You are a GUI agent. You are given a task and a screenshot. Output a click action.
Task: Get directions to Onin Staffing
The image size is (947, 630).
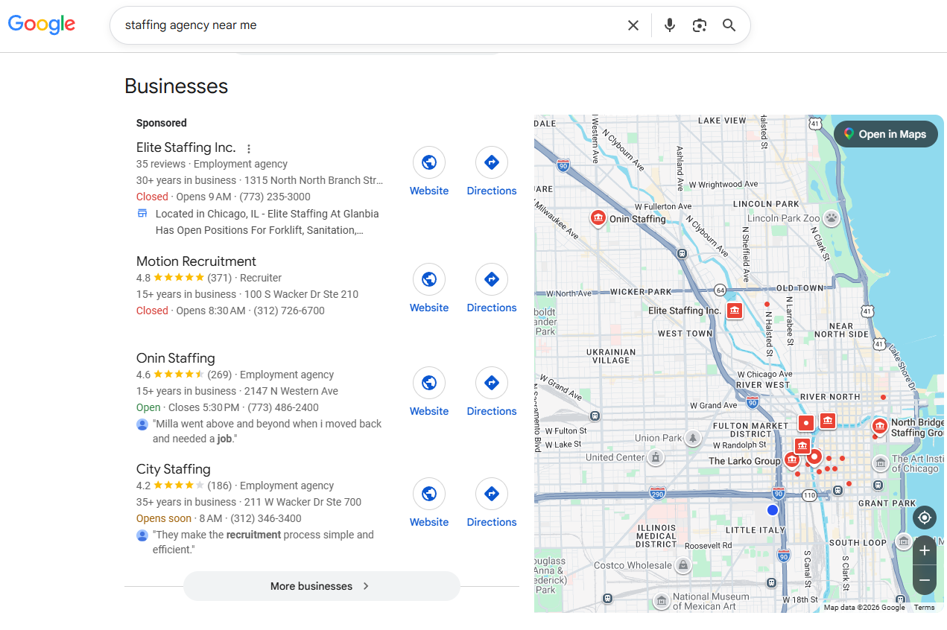tap(492, 383)
